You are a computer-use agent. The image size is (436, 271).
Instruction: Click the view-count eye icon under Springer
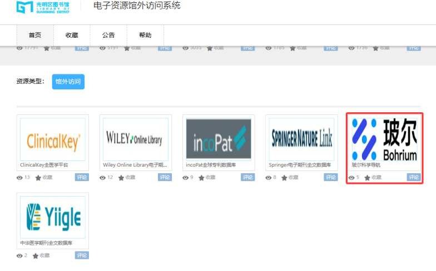tap(268, 178)
